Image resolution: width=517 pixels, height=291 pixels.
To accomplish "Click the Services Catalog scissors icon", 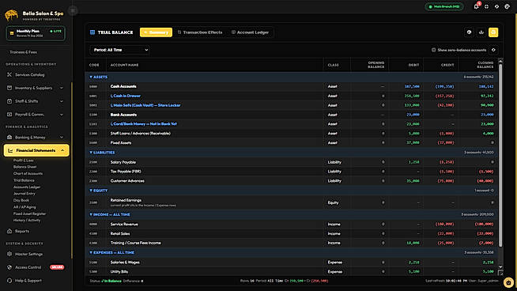I will point(9,75).
